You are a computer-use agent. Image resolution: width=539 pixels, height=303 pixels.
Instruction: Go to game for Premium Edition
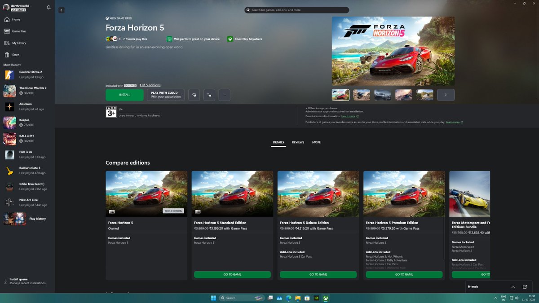(404, 274)
